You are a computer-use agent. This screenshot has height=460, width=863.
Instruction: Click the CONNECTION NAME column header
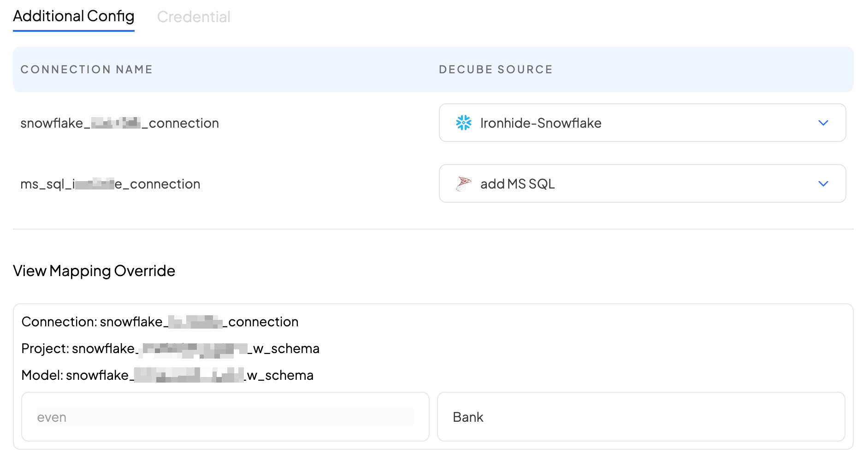point(87,70)
